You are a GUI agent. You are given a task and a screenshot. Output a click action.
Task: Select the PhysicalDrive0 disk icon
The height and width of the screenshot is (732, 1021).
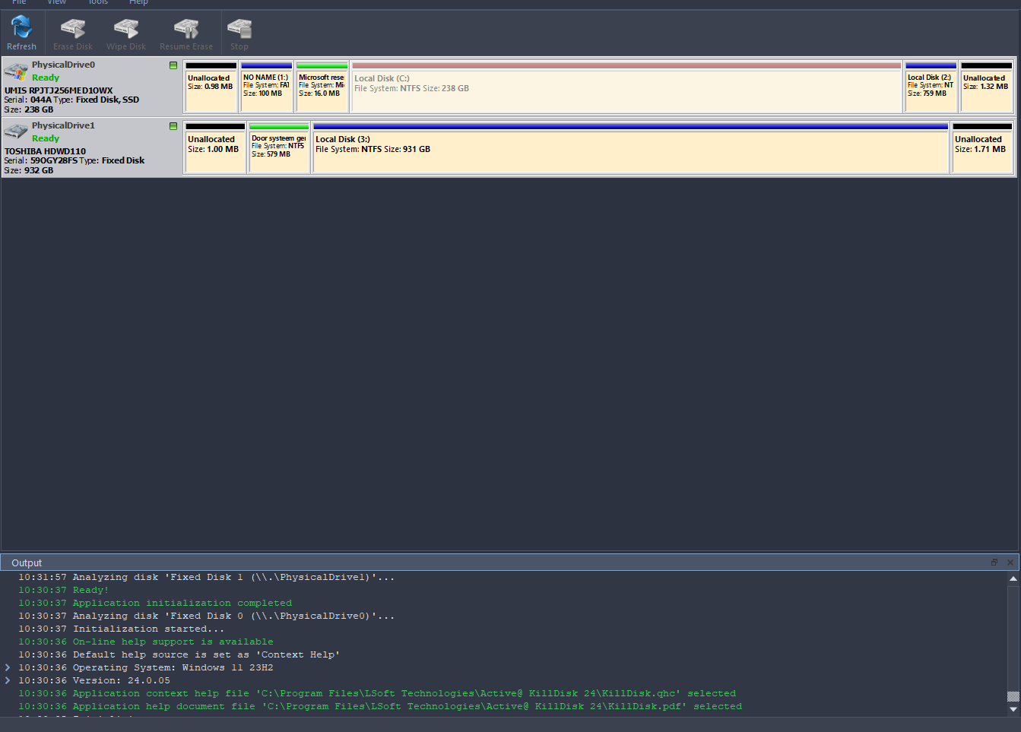point(16,72)
